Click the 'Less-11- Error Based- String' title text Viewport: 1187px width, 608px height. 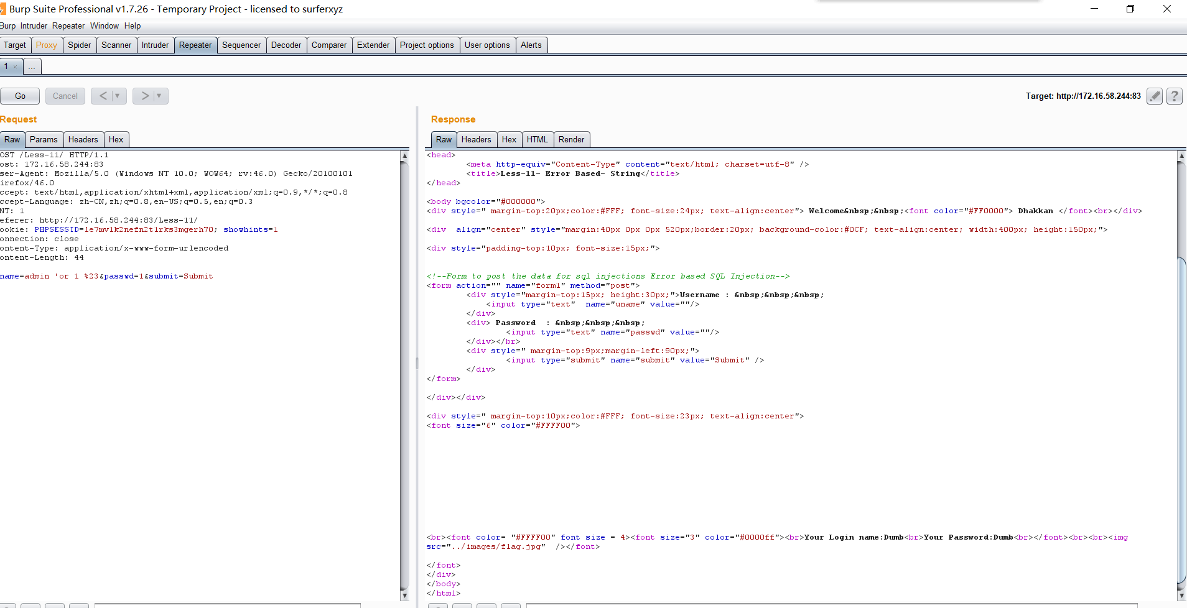click(x=570, y=173)
